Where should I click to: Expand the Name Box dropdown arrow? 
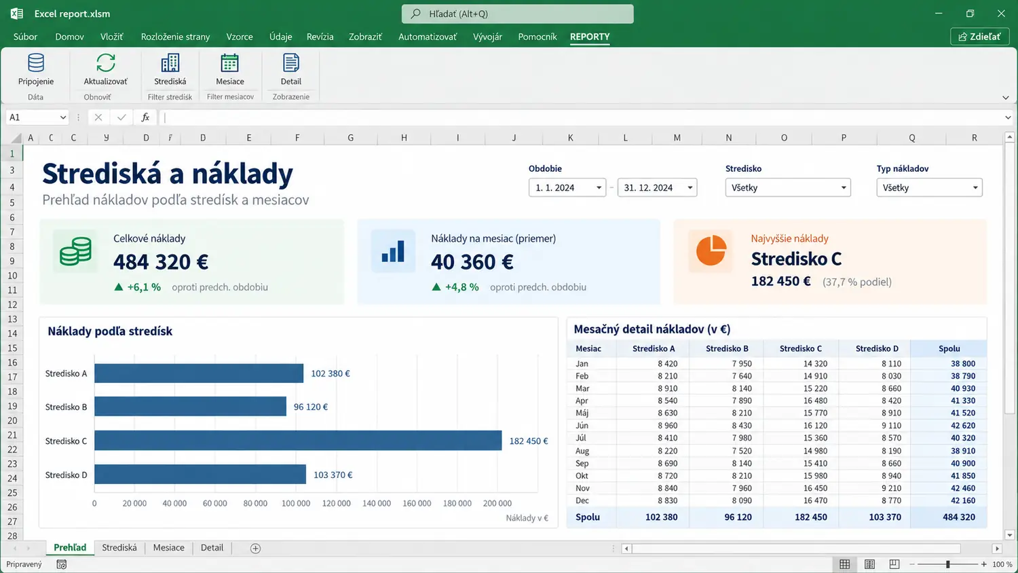point(63,117)
